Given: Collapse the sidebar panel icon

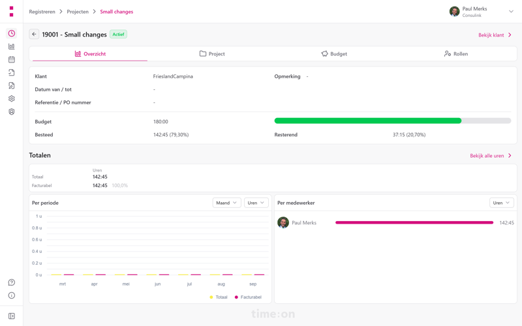Looking at the screenshot, I should (11, 316).
